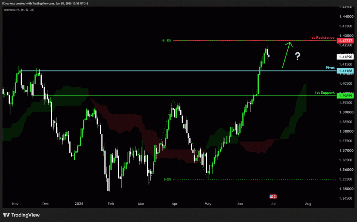Click the TradingView logo at bottom left
The width and height of the screenshot is (357, 222).
pos(21,215)
